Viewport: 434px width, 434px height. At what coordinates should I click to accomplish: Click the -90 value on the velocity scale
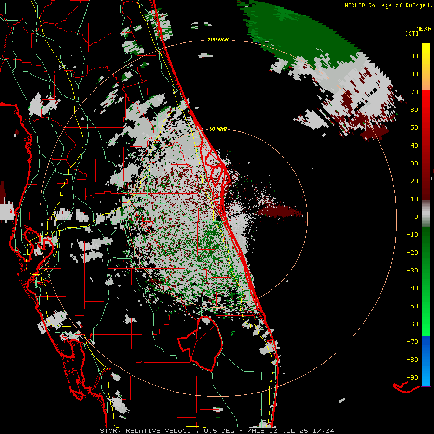pos(412,378)
